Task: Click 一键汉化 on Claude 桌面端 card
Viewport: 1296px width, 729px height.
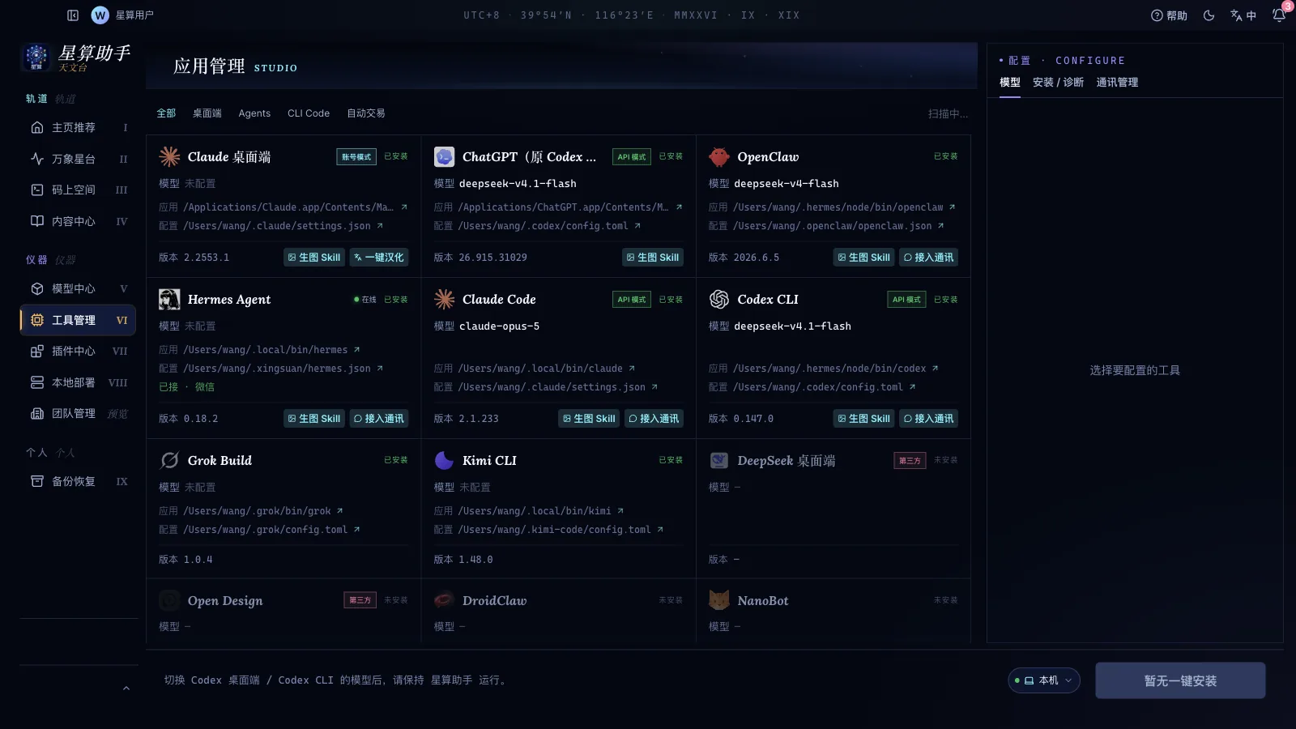Action: (x=379, y=258)
